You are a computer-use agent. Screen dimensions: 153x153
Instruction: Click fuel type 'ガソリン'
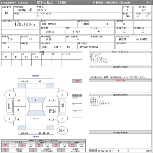pos(76,32)
